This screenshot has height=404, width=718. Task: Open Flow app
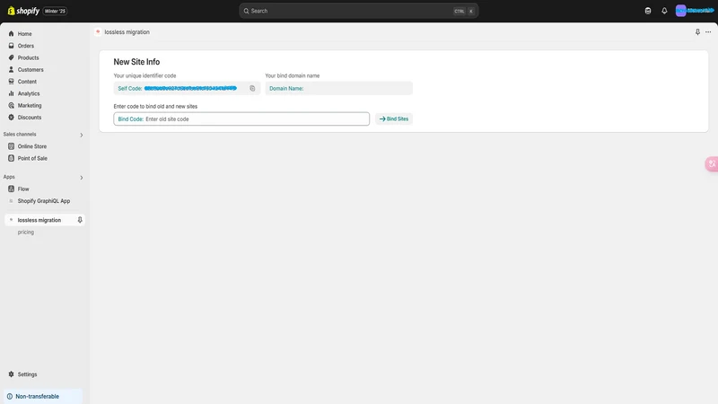tap(23, 189)
